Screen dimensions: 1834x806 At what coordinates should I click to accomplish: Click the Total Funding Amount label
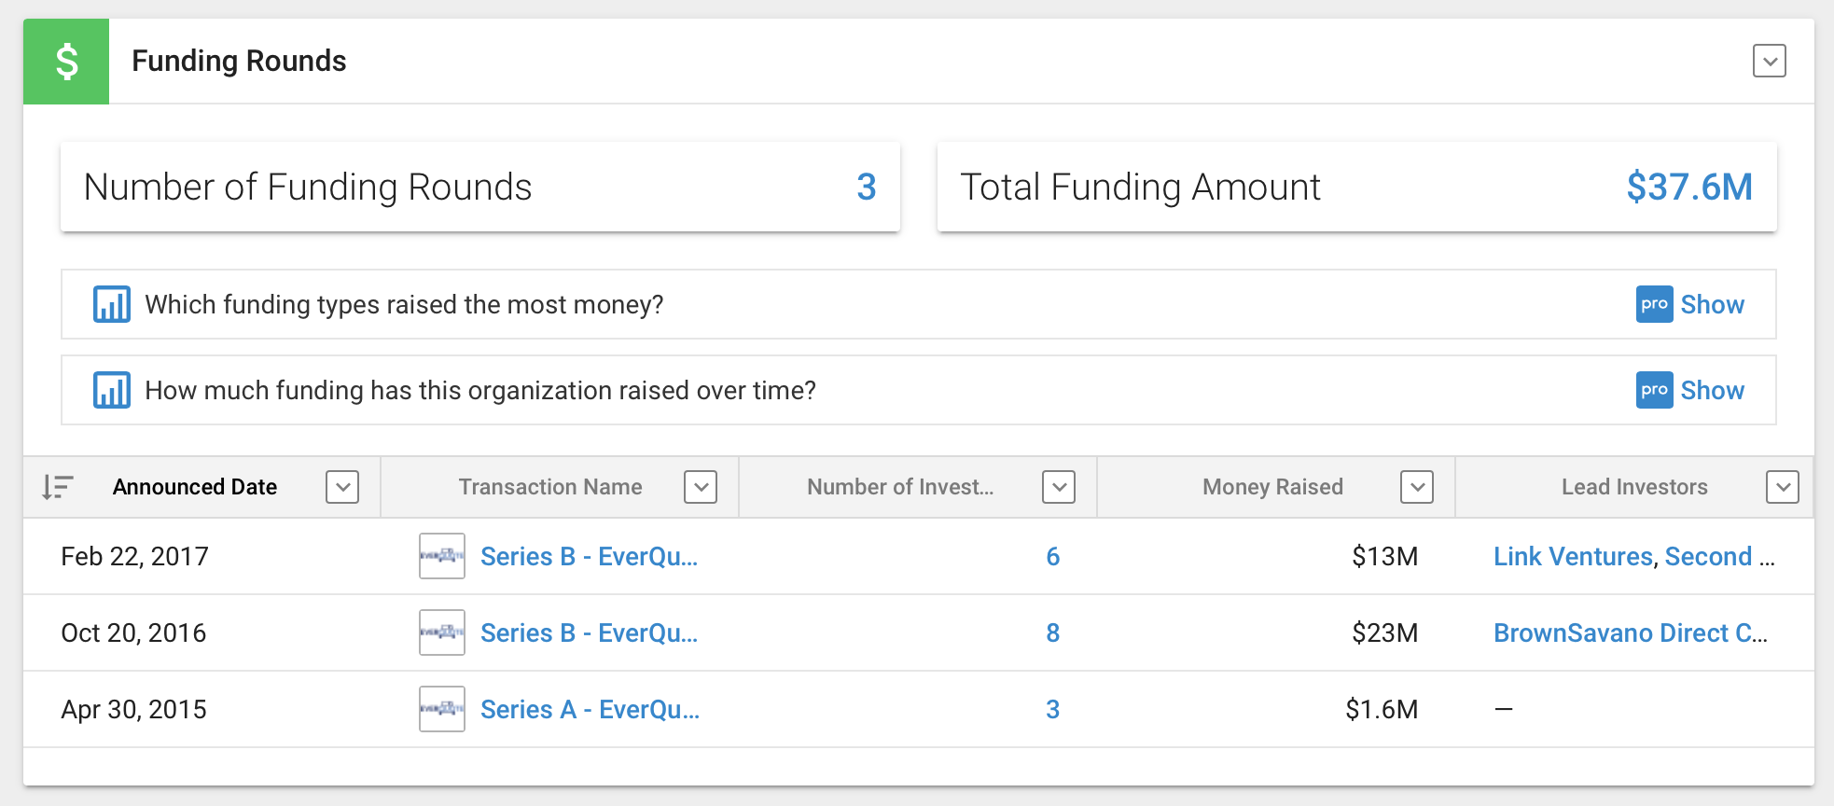1141,187
